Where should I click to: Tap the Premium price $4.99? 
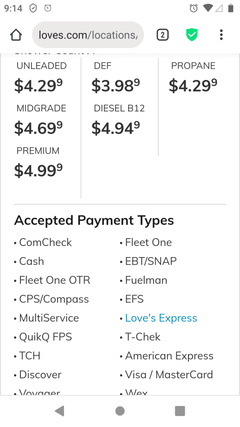click(x=38, y=170)
